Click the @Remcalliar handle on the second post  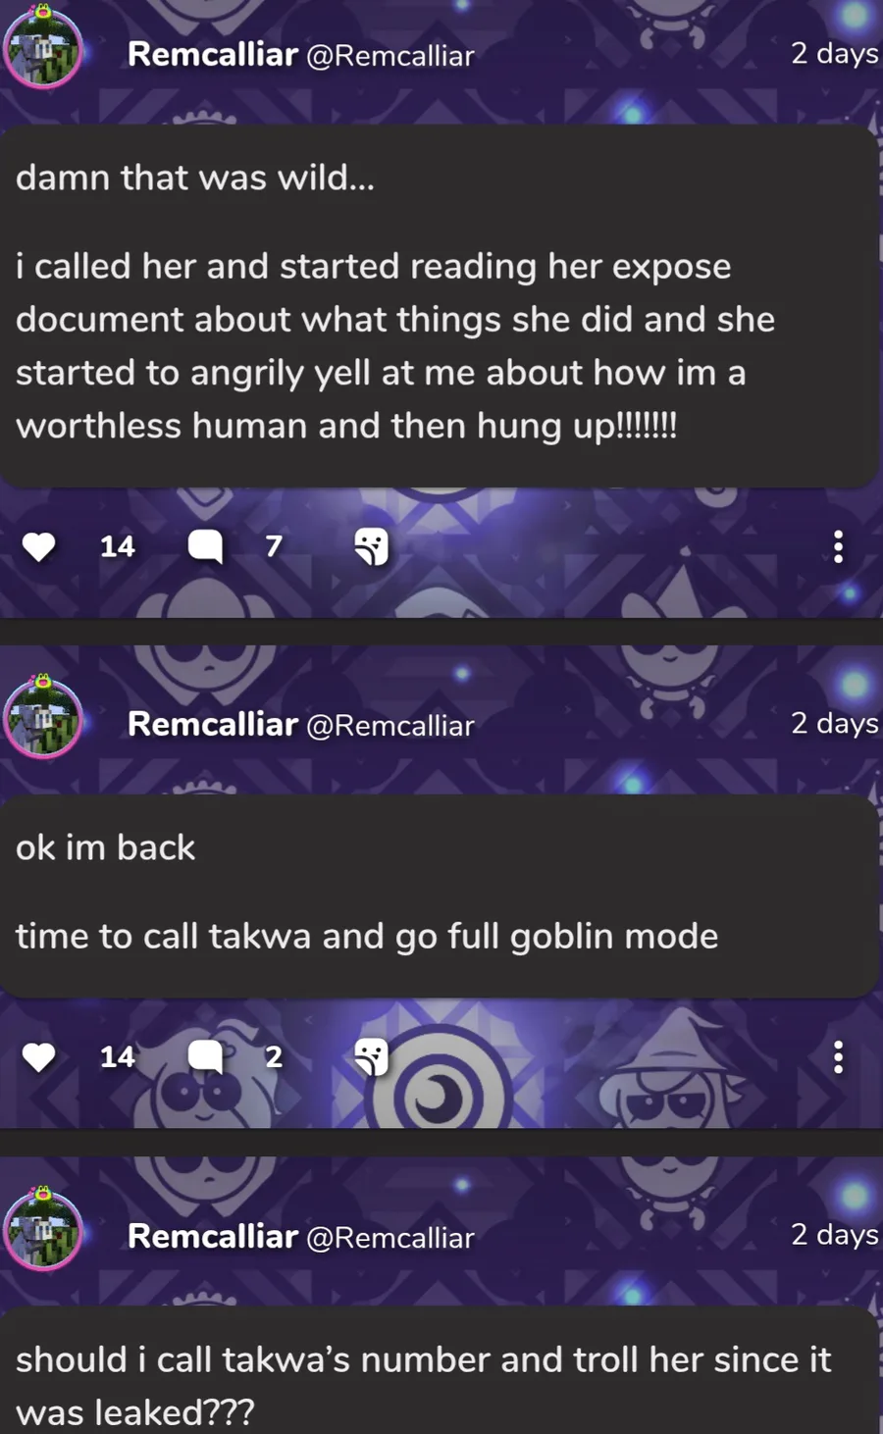[x=390, y=726]
